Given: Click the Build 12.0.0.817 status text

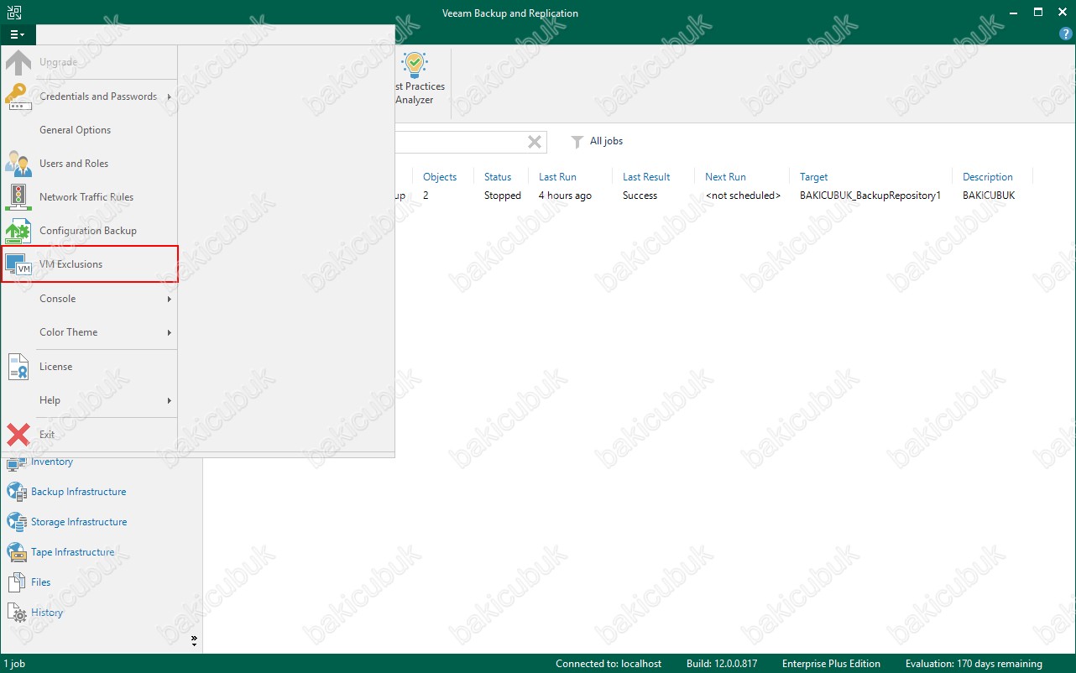Looking at the screenshot, I should (722, 664).
